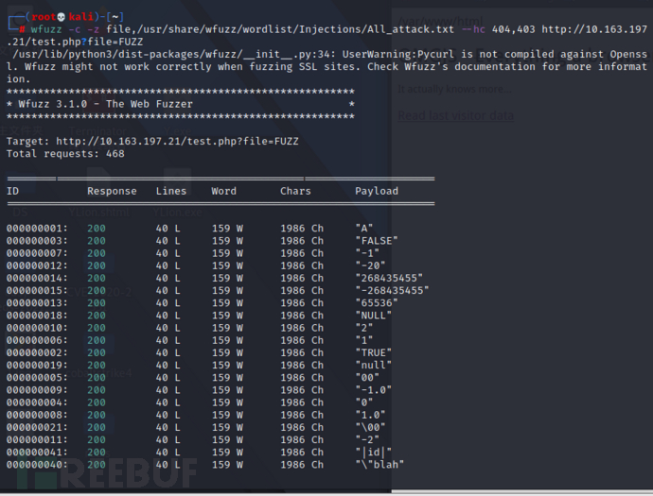Click the '/var/www/html' text in background browser
Image resolution: width=653 pixels, height=496 pixels.
tap(441, 21)
